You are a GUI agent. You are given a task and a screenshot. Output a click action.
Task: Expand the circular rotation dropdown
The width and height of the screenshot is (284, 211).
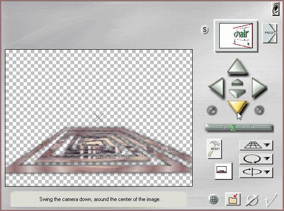256,159
